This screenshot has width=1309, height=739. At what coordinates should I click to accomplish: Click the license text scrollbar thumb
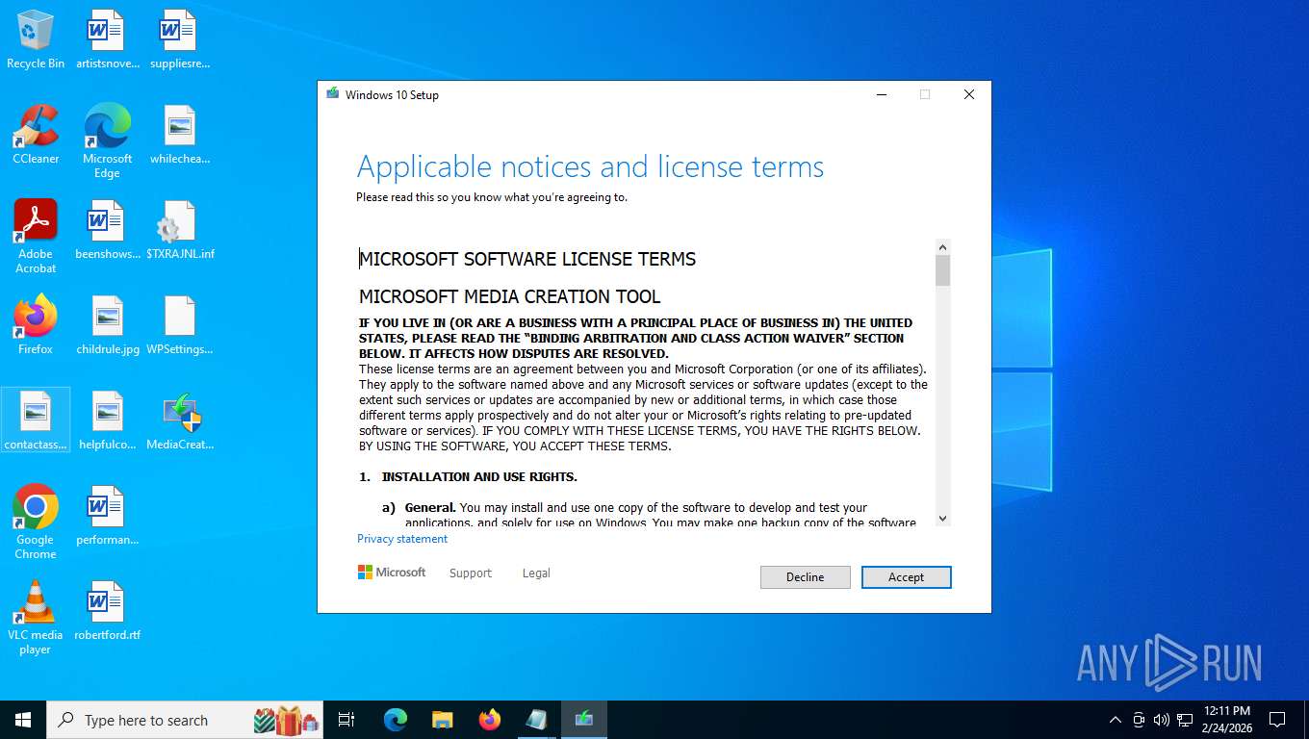click(942, 270)
